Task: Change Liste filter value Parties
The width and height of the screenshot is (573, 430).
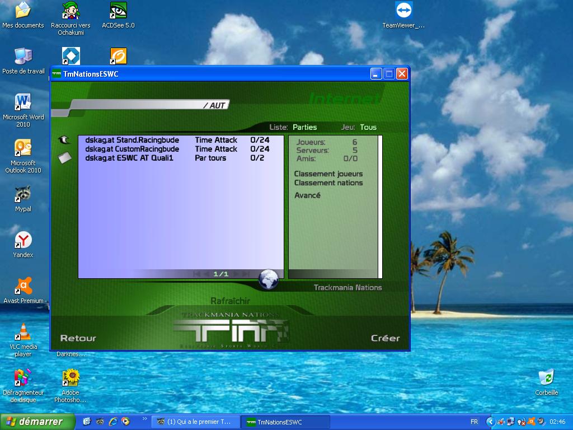Action: (x=304, y=127)
